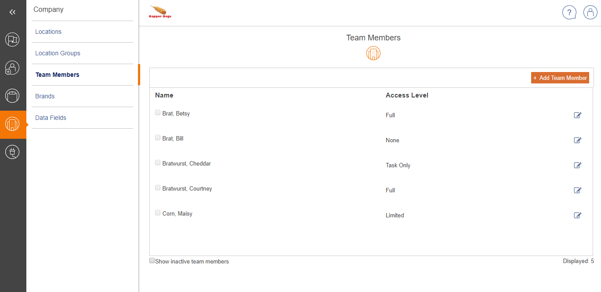Click the Dapper Dogs logo

160,12
